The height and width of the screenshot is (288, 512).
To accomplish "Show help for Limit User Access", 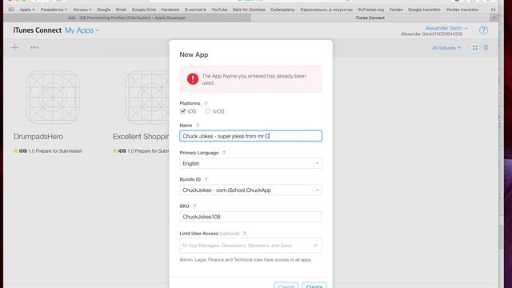I will pos(245,234).
